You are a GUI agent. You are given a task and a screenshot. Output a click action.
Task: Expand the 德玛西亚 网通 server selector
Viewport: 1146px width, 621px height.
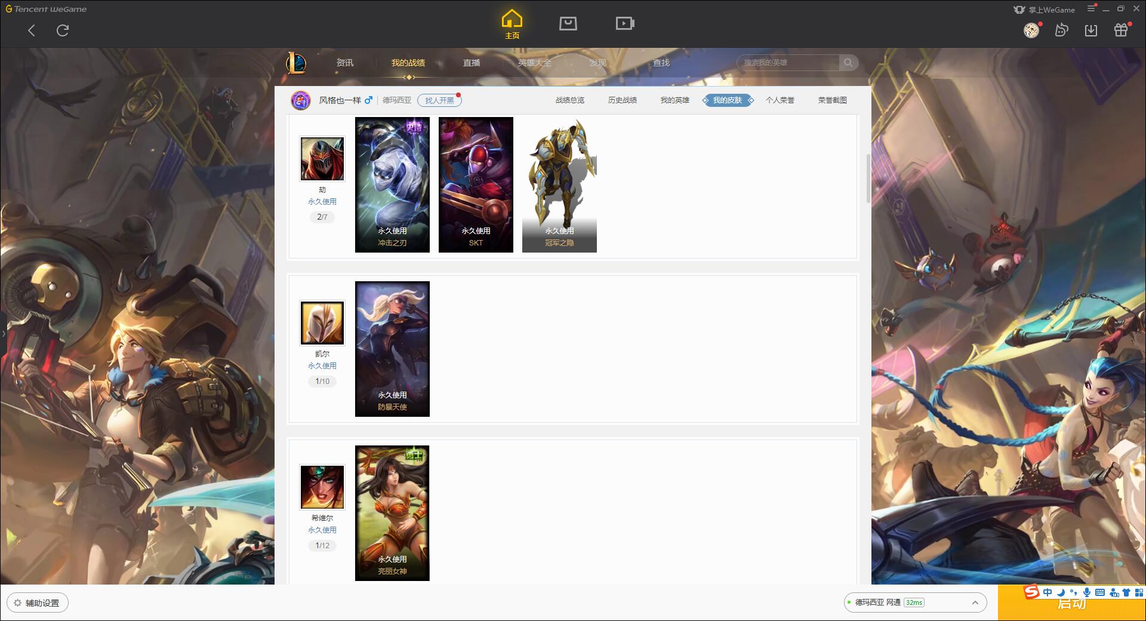tap(915, 602)
